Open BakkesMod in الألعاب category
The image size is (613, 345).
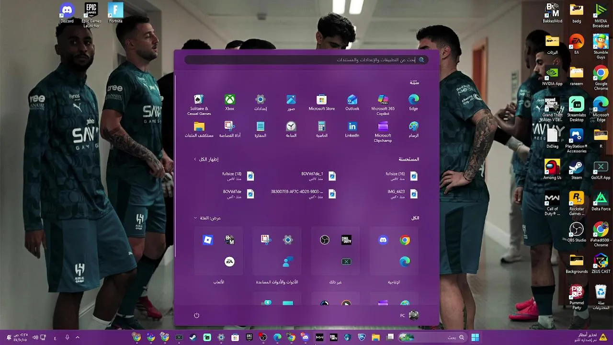(x=229, y=240)
